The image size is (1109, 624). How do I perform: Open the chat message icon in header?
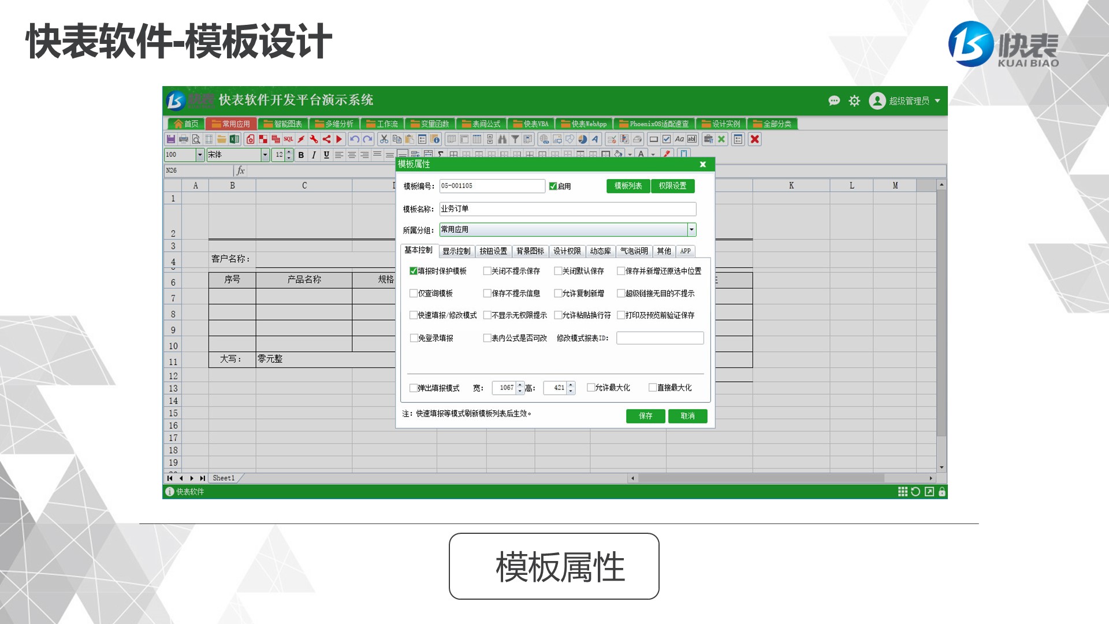point(834,101)
